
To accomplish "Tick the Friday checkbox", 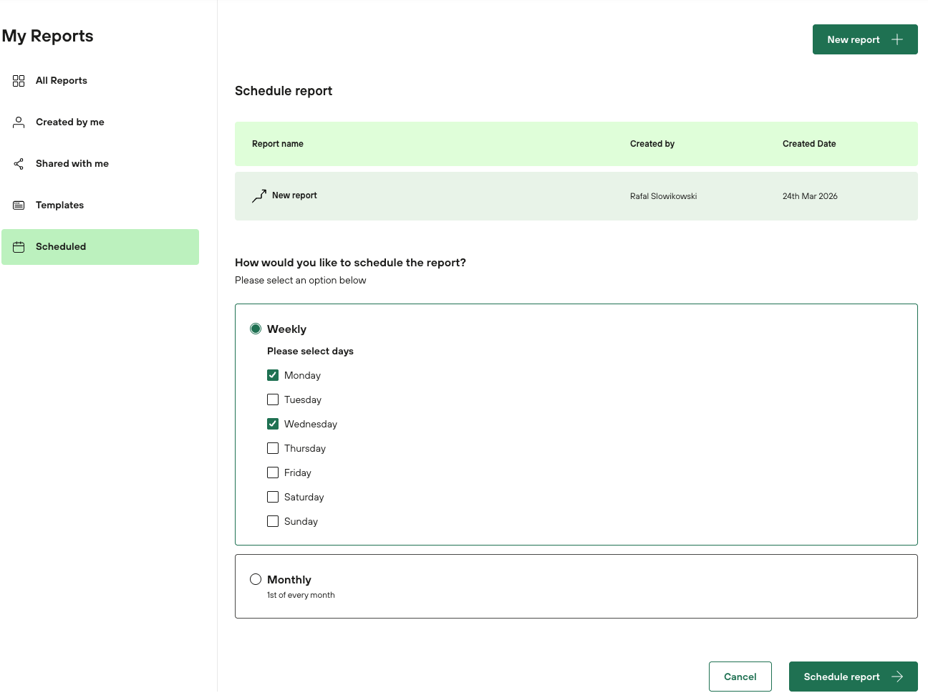I will [273, 472].
